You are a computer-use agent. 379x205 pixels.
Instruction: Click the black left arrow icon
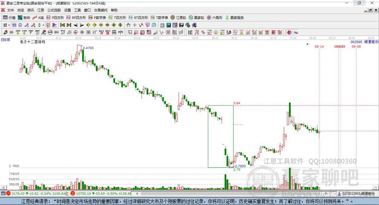(76, 25)
